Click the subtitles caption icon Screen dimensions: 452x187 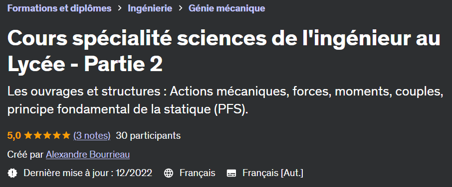pyautogui.click(x=231, y=173)
